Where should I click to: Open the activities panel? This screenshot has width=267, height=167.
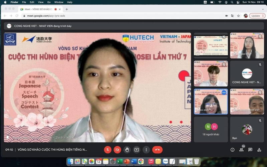tap(259, 150)
